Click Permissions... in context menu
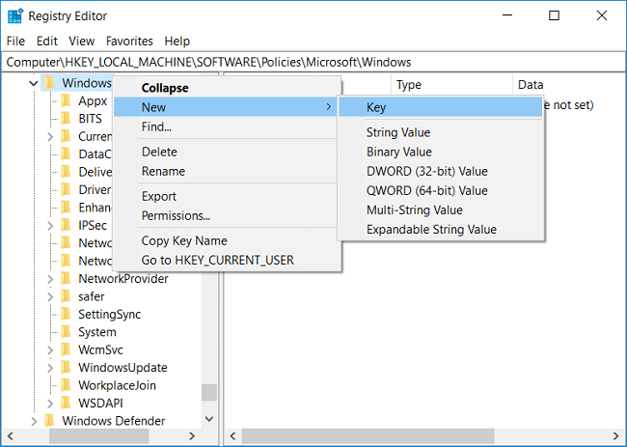 point(176,215)
